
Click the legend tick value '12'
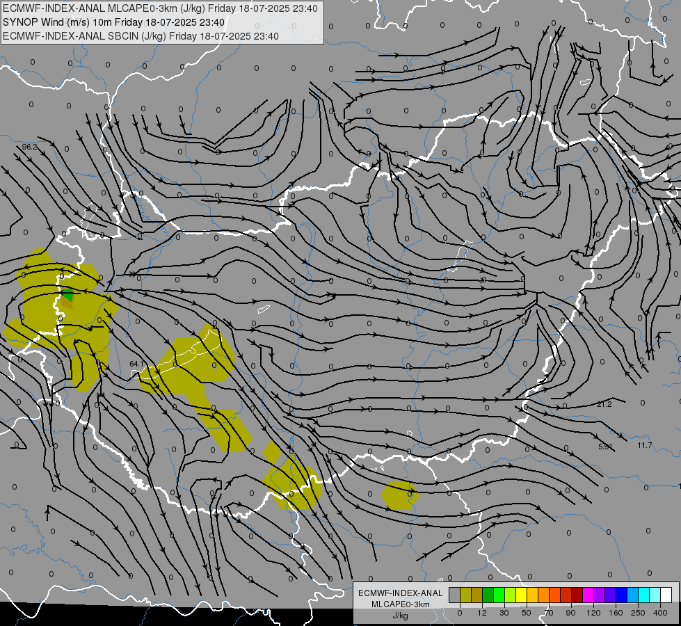coord(482,613)
